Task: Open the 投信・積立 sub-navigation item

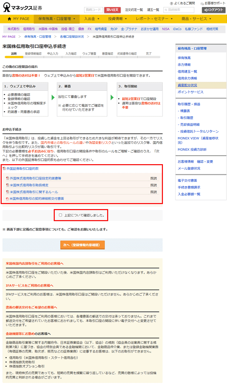Action: (68, 29)
